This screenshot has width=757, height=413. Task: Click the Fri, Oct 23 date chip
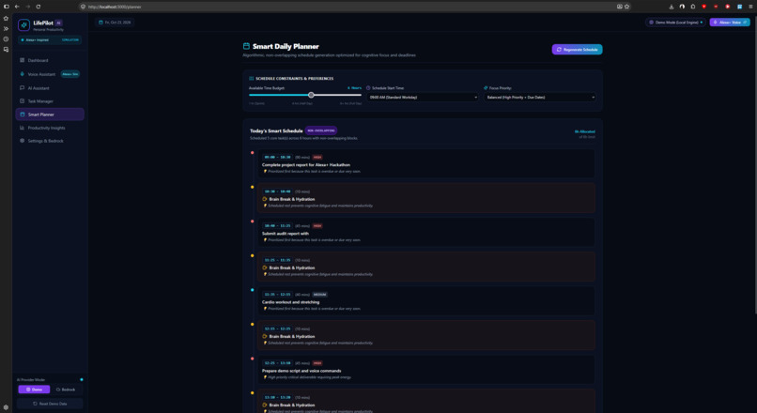tap(115, 23)
